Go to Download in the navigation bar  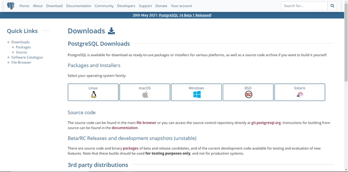coord(54,6)
